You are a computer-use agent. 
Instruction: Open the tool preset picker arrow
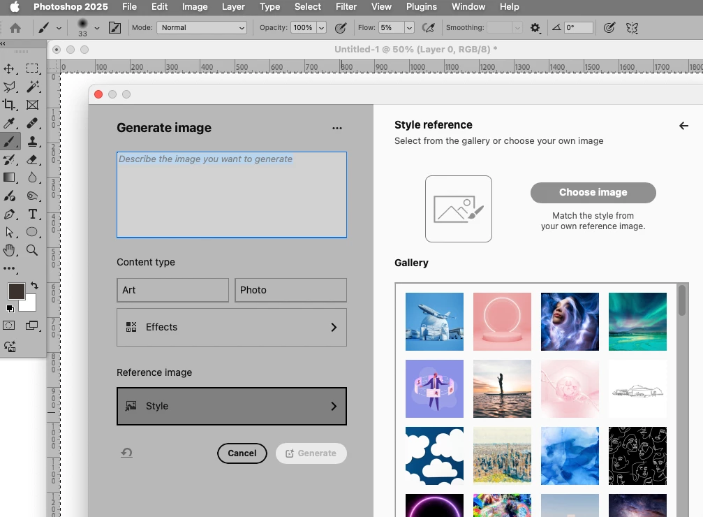59,28
